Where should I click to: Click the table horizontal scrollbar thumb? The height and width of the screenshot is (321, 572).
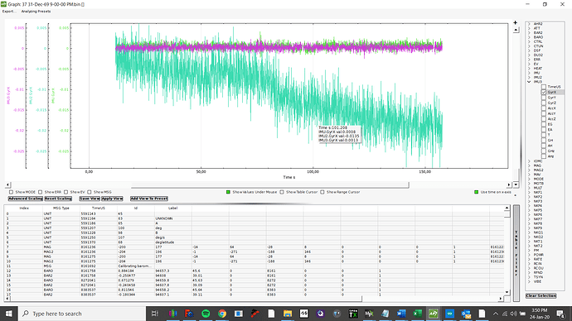click(x=186, y=299)
